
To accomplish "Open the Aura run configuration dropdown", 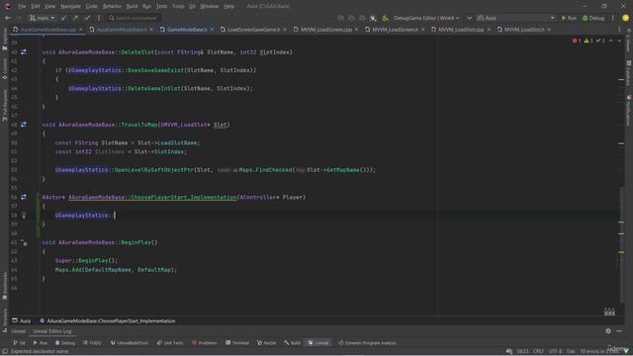I will tap(515, 18).
